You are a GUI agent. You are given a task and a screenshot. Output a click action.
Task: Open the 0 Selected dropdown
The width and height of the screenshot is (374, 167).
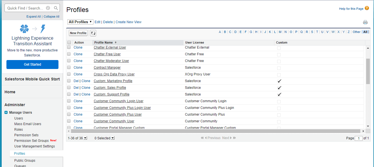pyautogui.click(x=112, y=138)
